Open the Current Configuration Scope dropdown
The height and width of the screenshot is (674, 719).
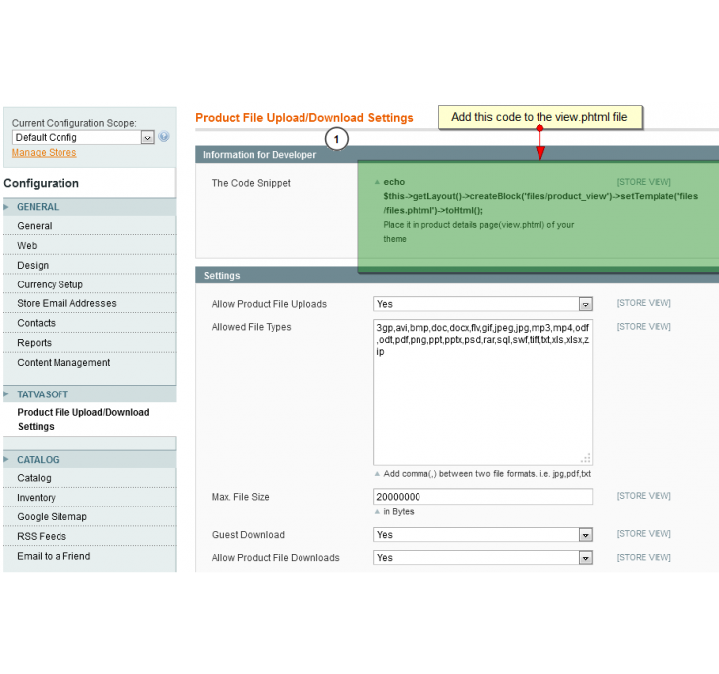(83, 137)
